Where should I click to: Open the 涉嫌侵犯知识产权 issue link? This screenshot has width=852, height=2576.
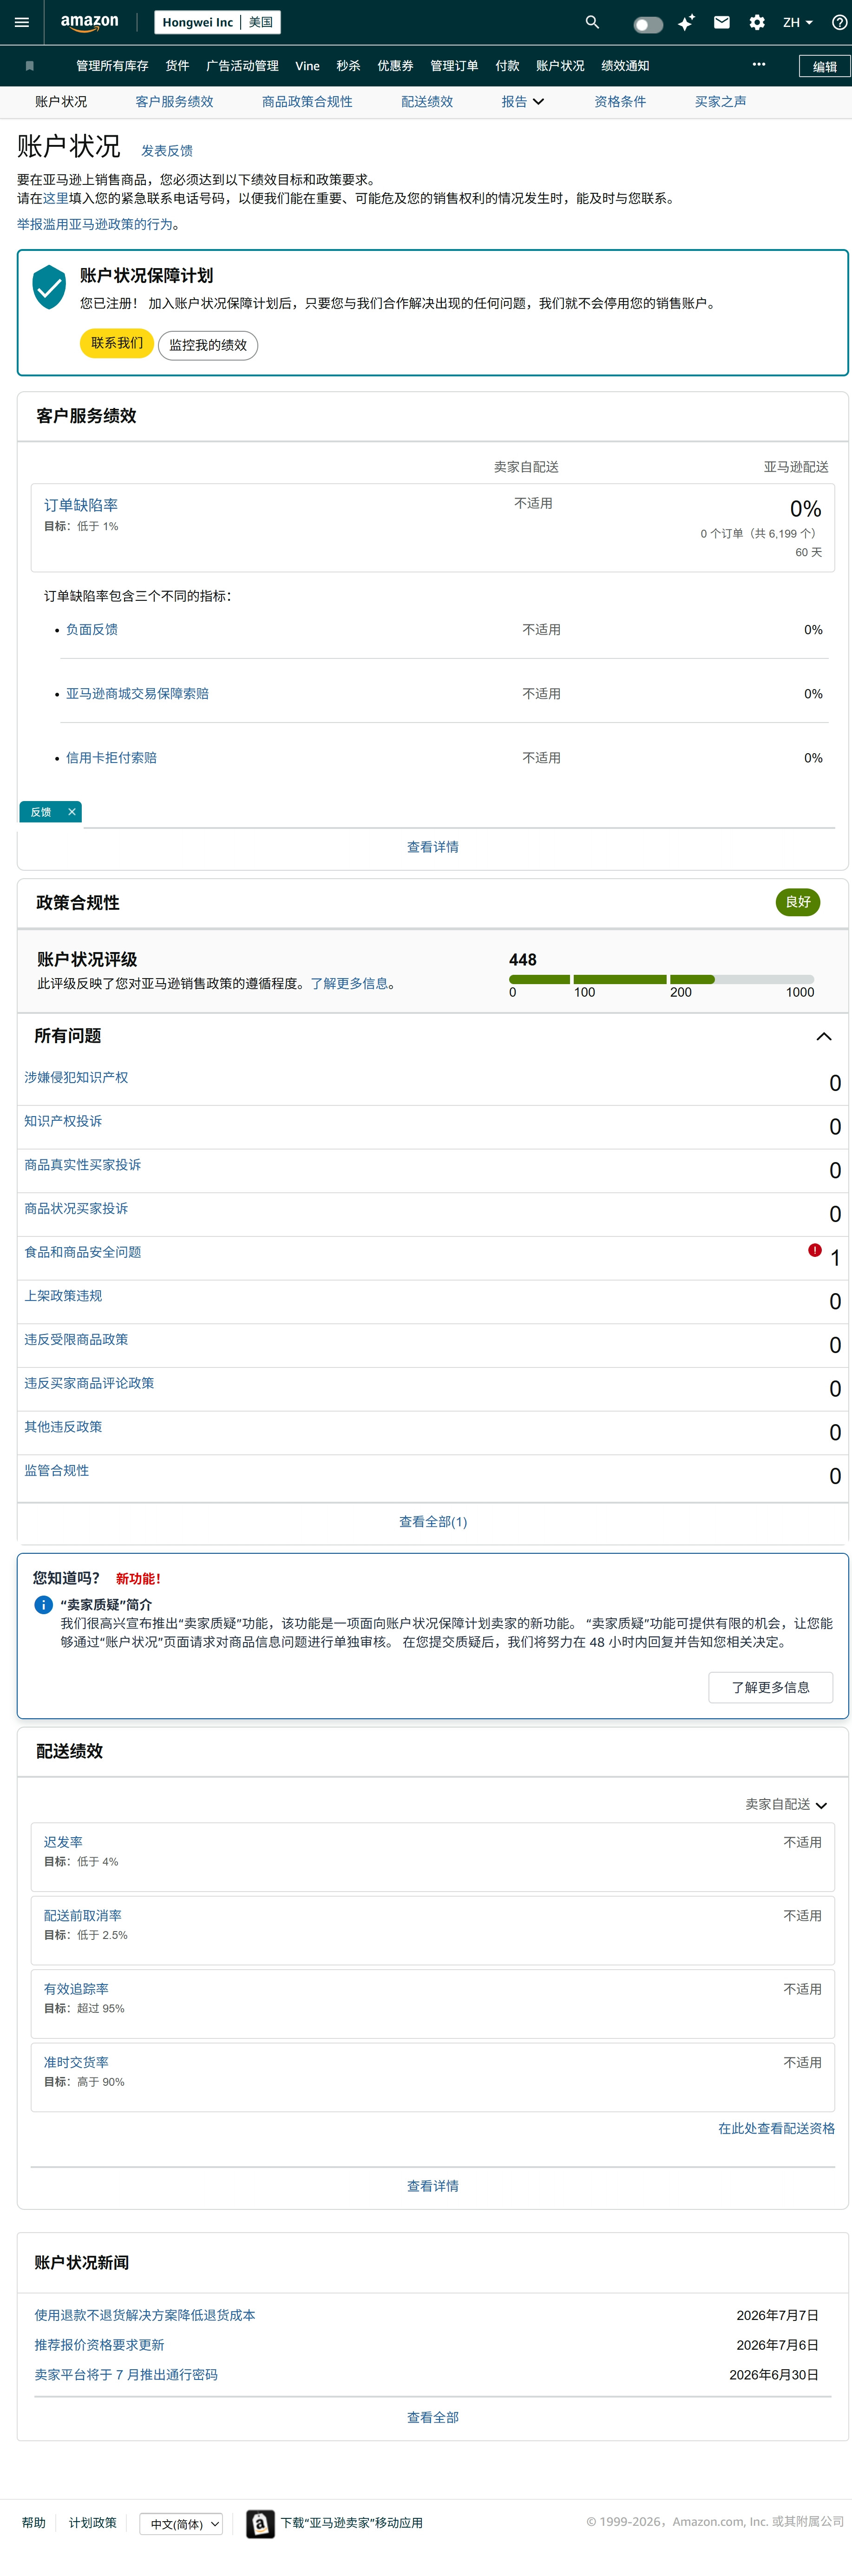pos(76,1077)
